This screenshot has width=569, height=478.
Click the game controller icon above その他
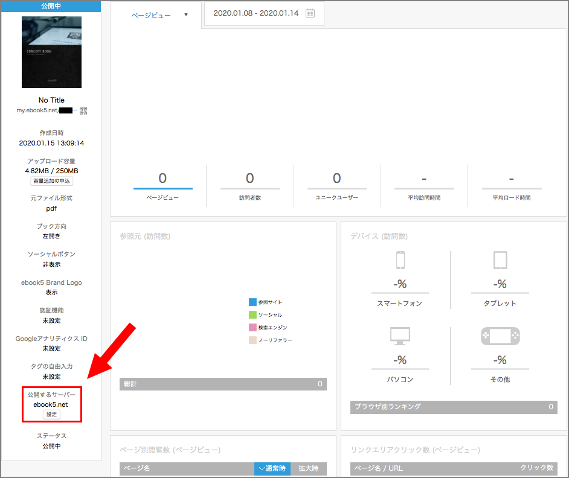point(500,336)
